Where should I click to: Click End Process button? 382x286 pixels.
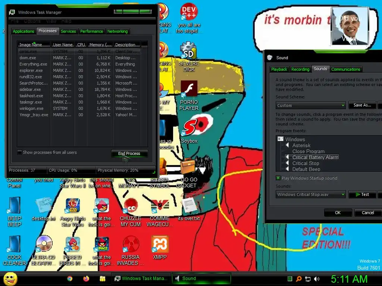(129, 153)
